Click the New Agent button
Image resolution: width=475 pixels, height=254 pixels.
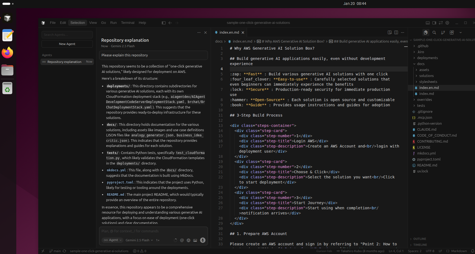pos(67,44)
